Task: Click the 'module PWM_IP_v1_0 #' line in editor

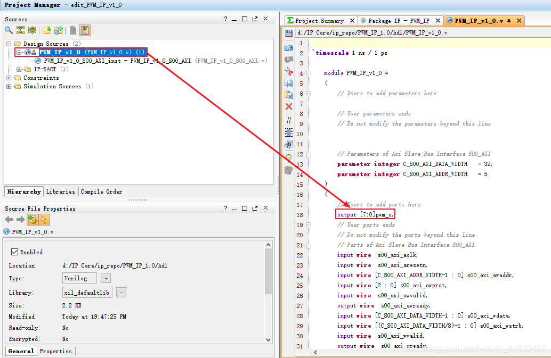Action: 356,73
